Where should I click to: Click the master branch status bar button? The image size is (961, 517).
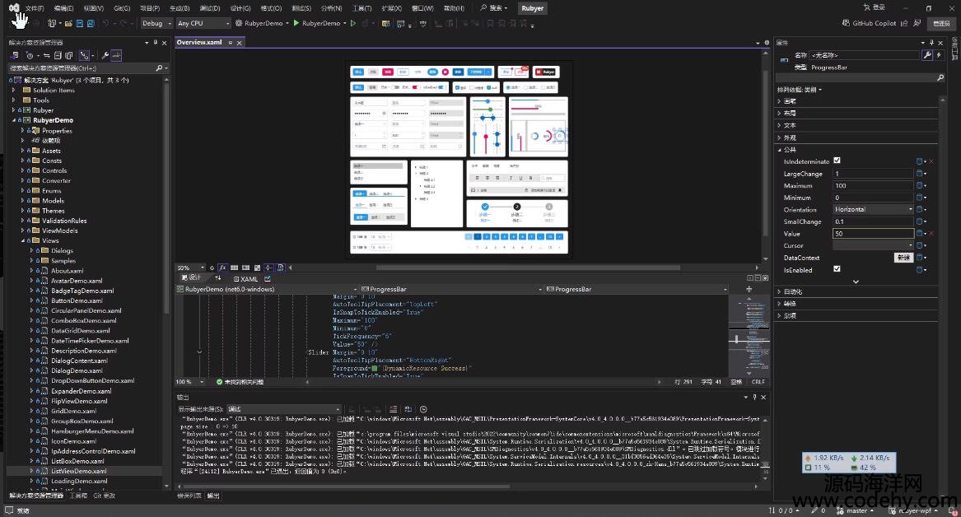tap(855, 510)
